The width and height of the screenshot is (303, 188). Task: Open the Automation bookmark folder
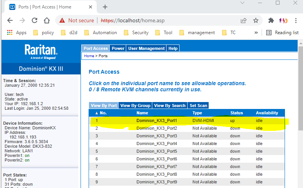[100, 33]
